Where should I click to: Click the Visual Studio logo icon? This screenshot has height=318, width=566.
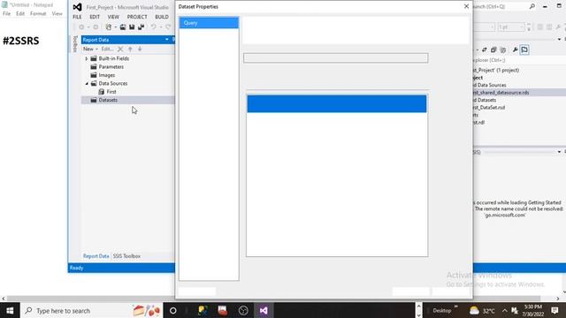coord(77,7)
